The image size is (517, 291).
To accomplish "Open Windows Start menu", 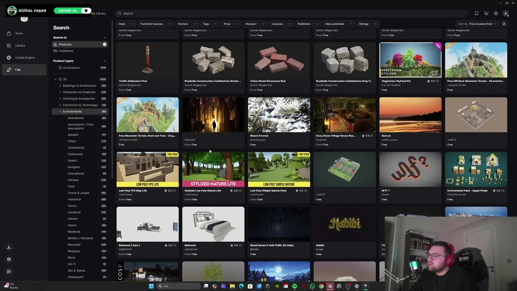I will click(151, 286).
